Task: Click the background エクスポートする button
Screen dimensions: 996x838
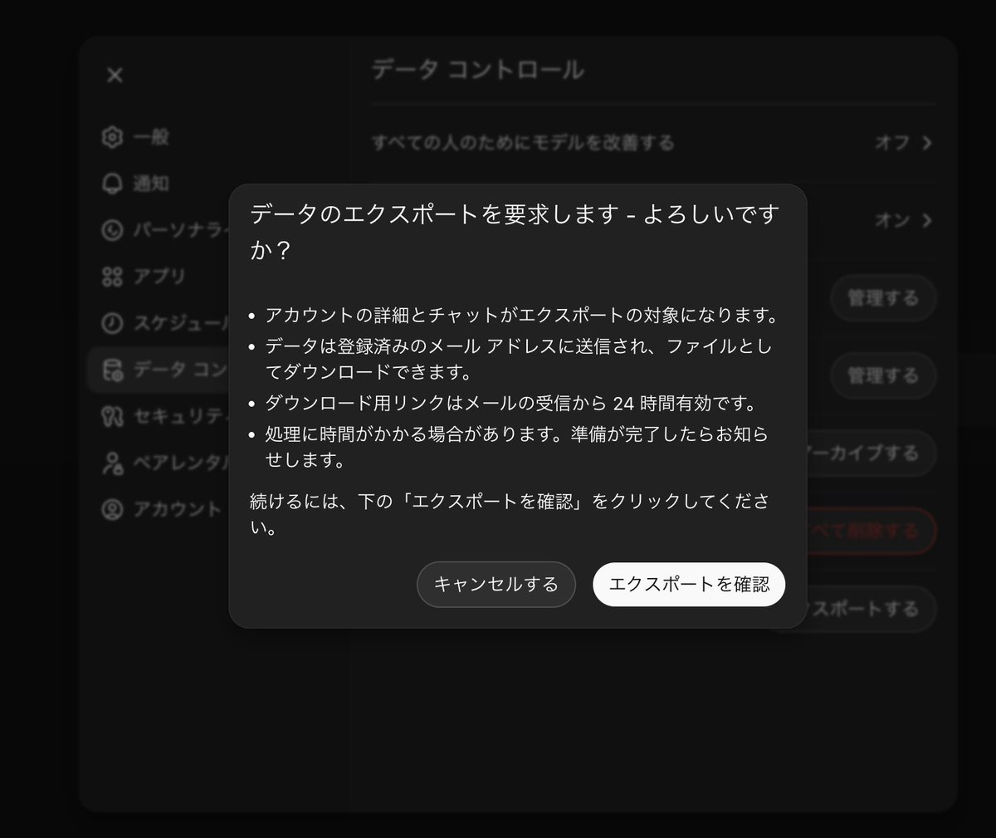Action: click(x=871, y=609)
